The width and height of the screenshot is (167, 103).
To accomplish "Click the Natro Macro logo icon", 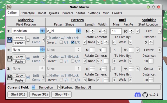I will tap(9, 7).
